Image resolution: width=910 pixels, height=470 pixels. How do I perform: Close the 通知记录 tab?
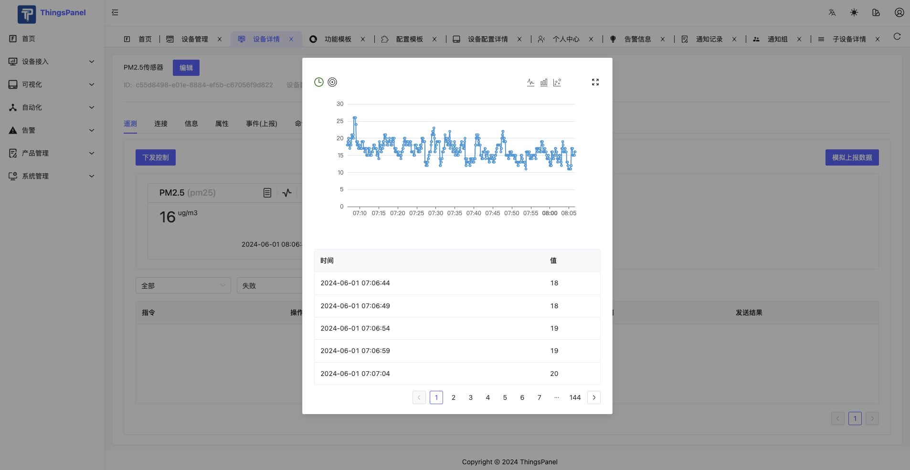pyautogui.click(x=734, y=39)
